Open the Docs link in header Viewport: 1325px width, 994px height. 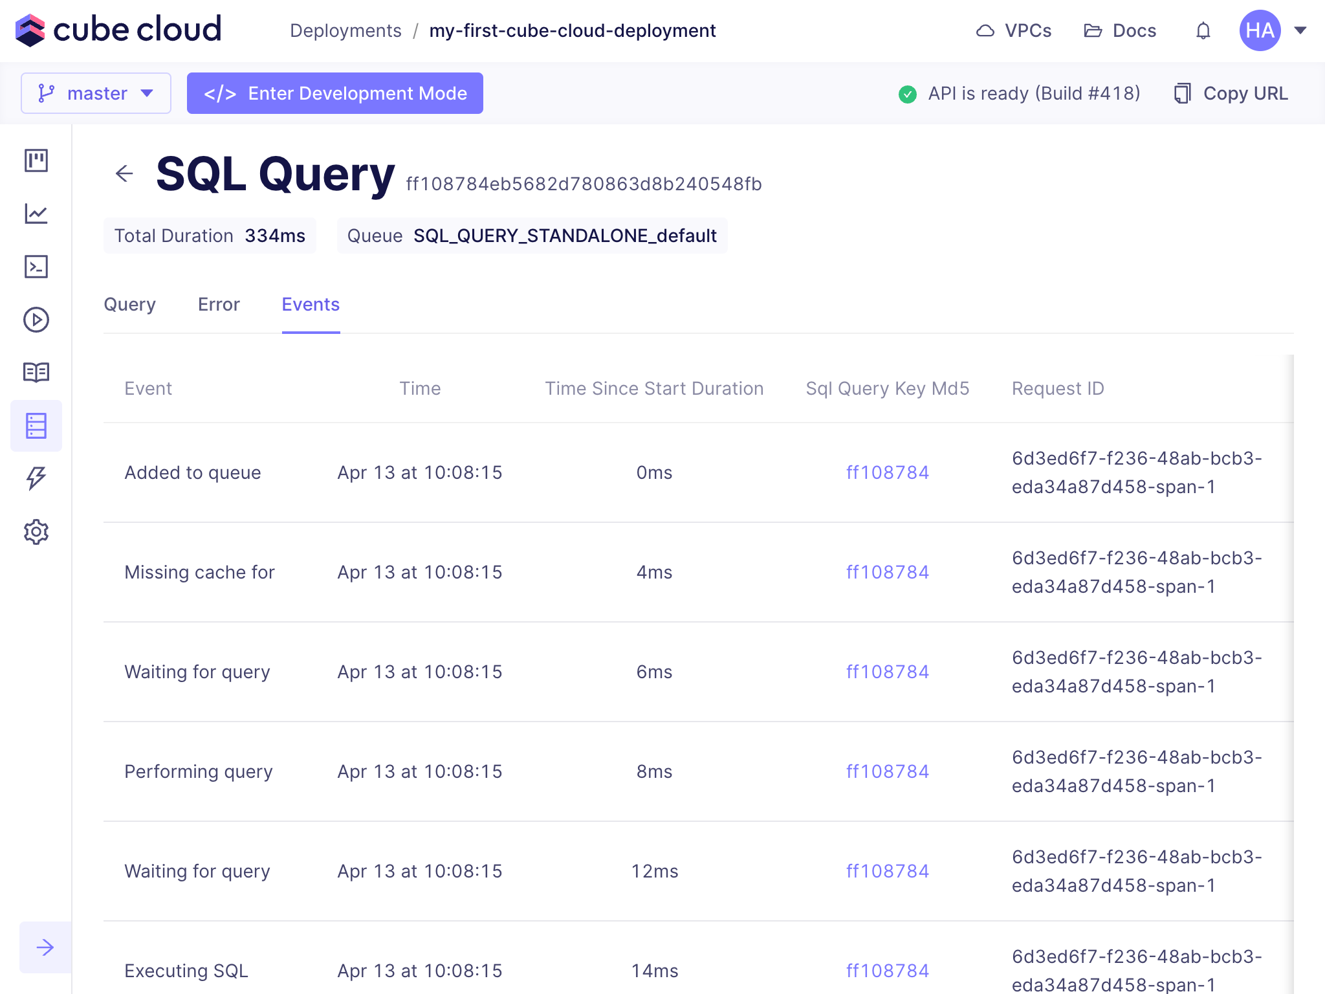coord(1120,30)
